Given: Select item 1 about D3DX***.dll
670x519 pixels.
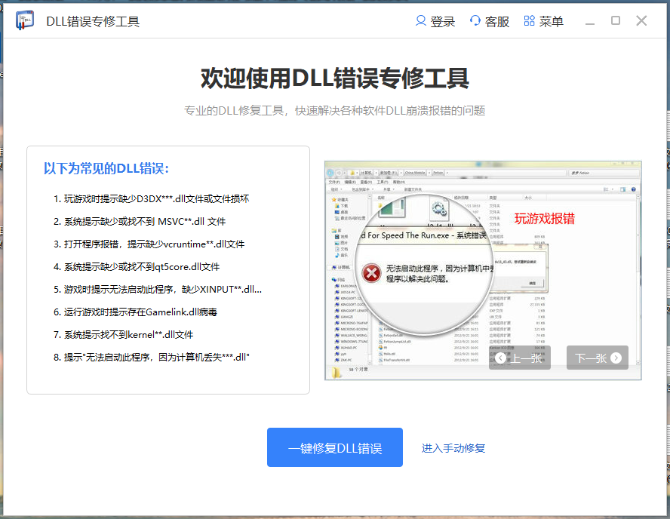Looking at the screenshot, I should click(x=151, y=198).
